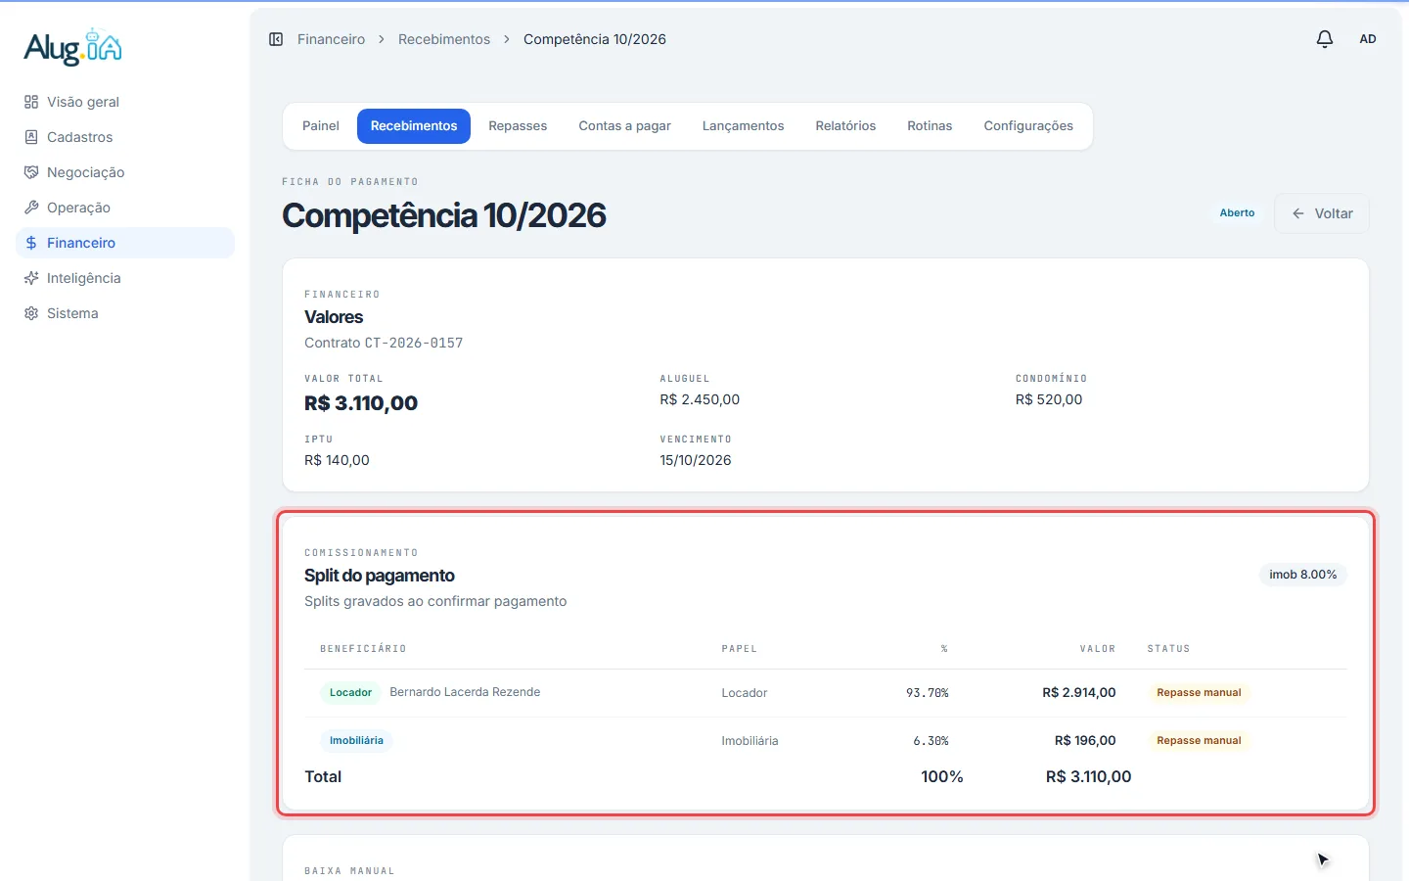The image size is (1409, 881).
Task: Switch to Repasses tab
Action: tap(518, 126)
